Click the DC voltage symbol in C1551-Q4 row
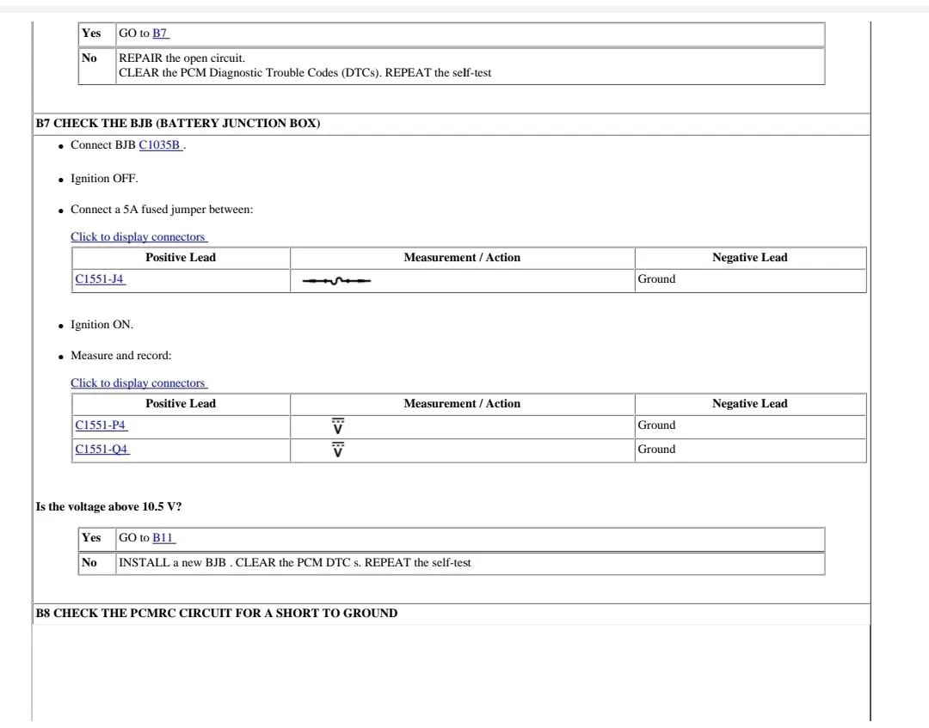929x728 pixels. 338,450
